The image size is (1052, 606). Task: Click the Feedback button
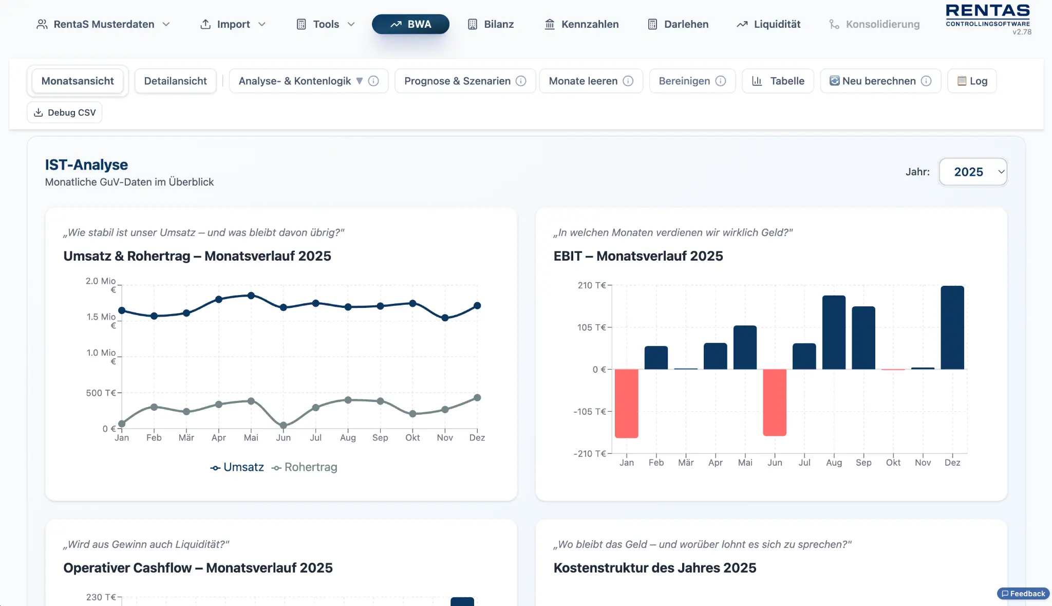(1023, 593)
